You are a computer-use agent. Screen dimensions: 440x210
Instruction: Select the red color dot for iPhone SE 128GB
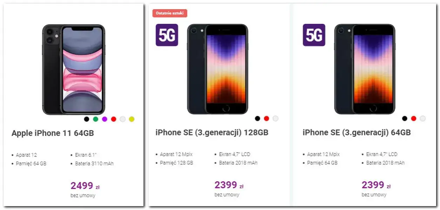[266, 119]
